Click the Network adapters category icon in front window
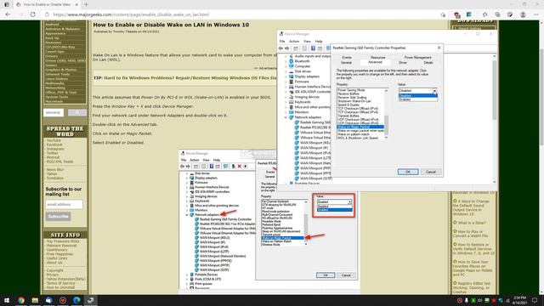 pyautogui.click(x=292, y=117)
